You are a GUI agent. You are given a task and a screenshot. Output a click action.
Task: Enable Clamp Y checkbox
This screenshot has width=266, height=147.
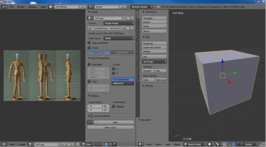[x=114, y=73]
